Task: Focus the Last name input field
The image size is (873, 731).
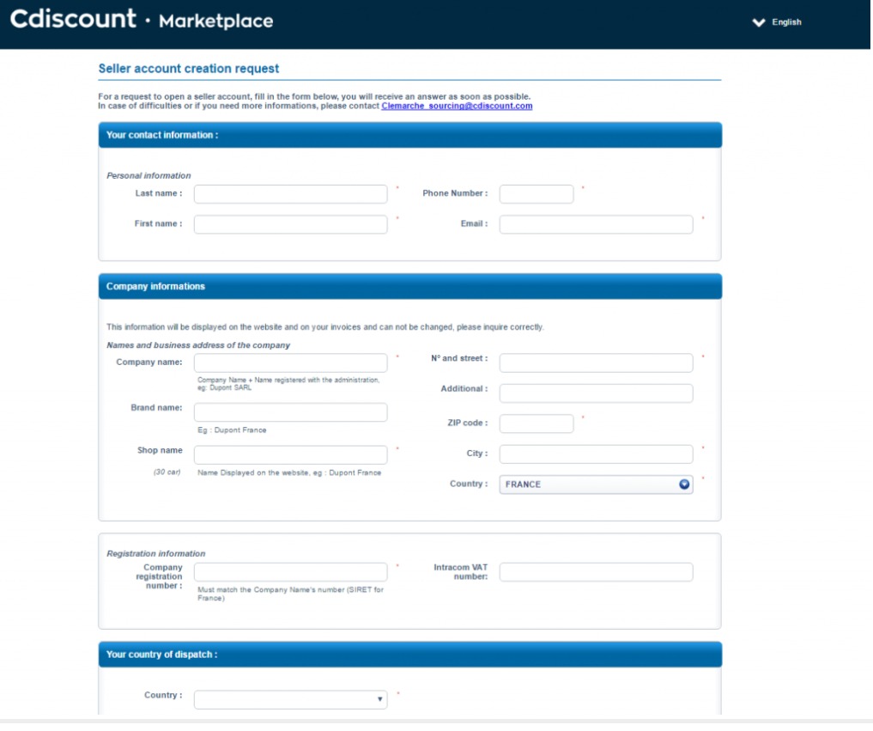Action: (x=291, y=194)
